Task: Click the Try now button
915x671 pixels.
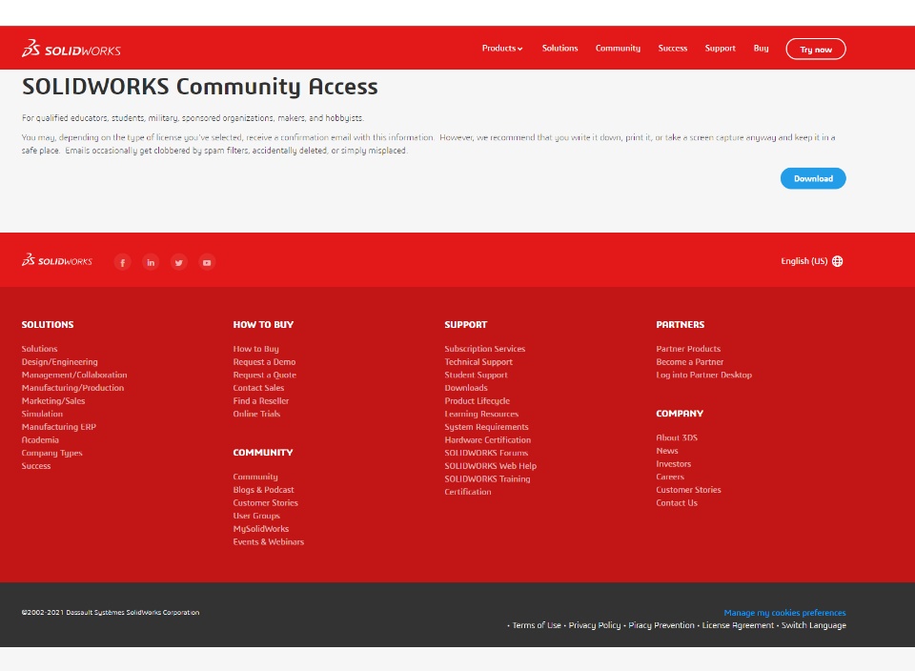Action: click(816, 49)
